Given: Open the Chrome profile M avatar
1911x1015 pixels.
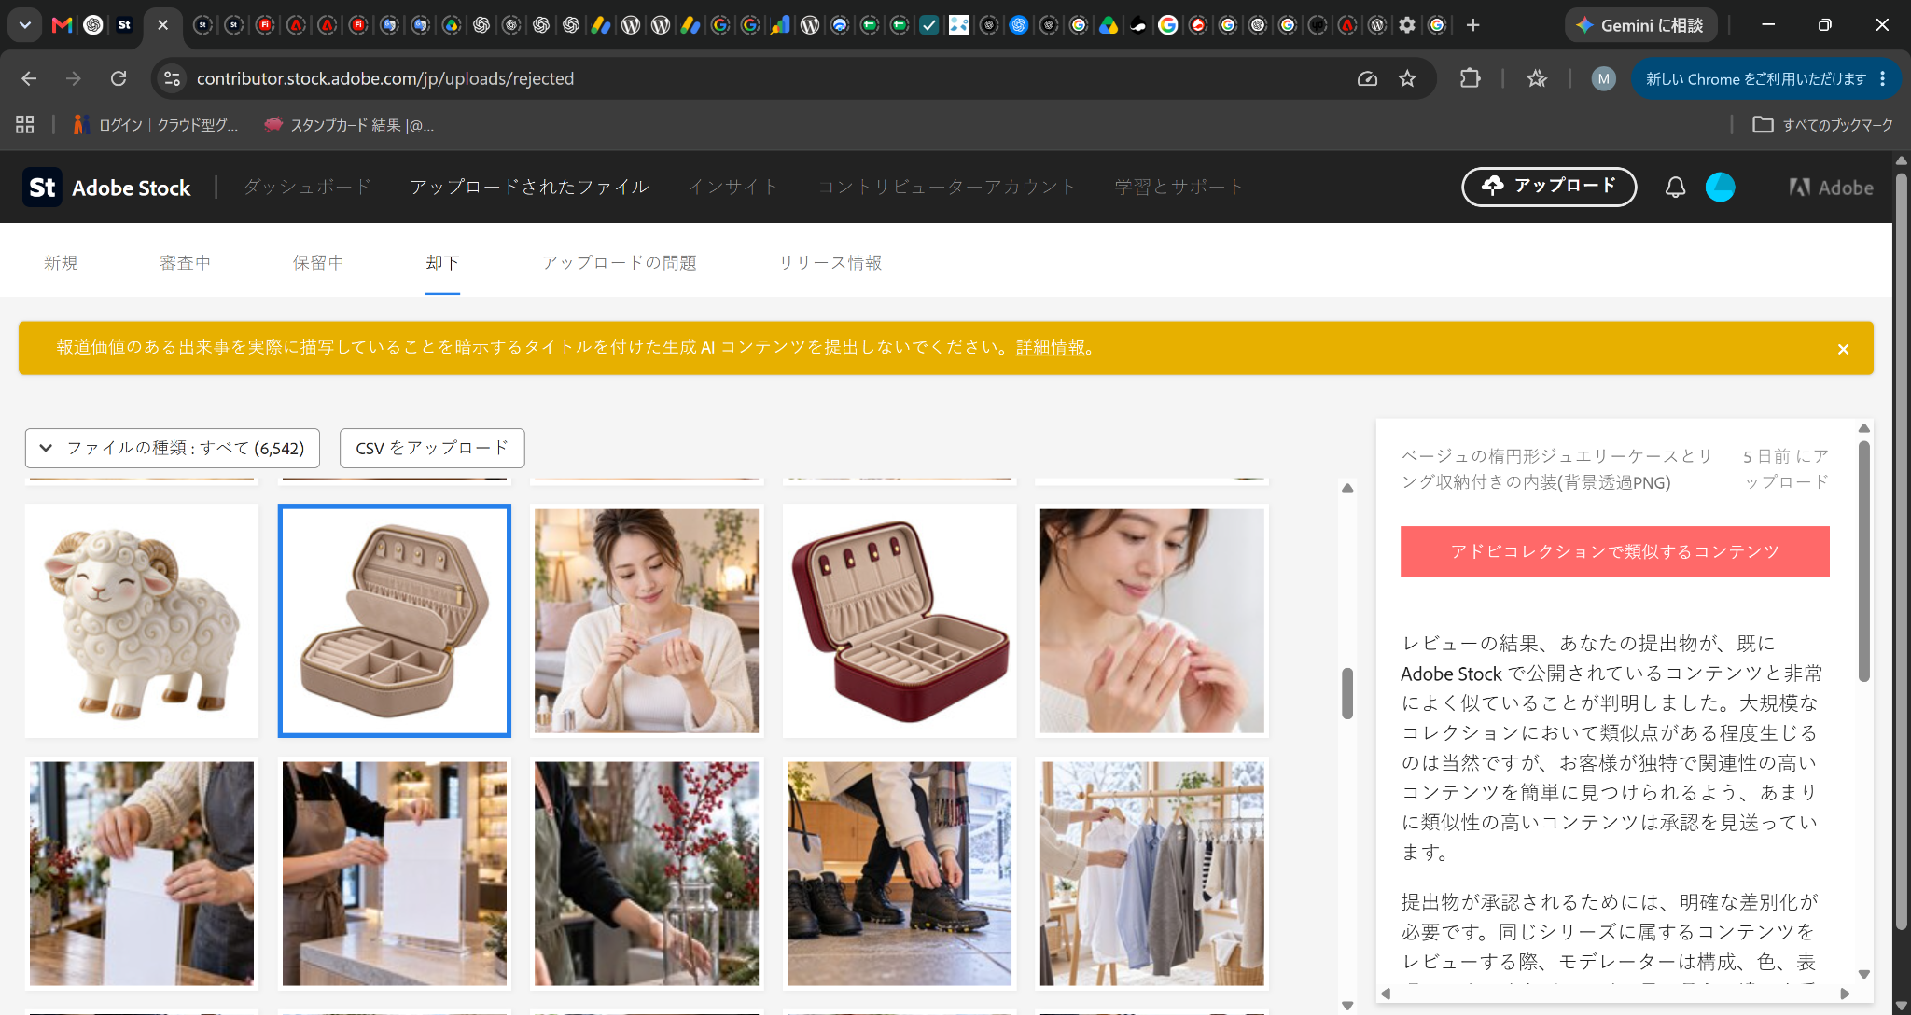Looking at the screenshot, I should (1603, 78).
